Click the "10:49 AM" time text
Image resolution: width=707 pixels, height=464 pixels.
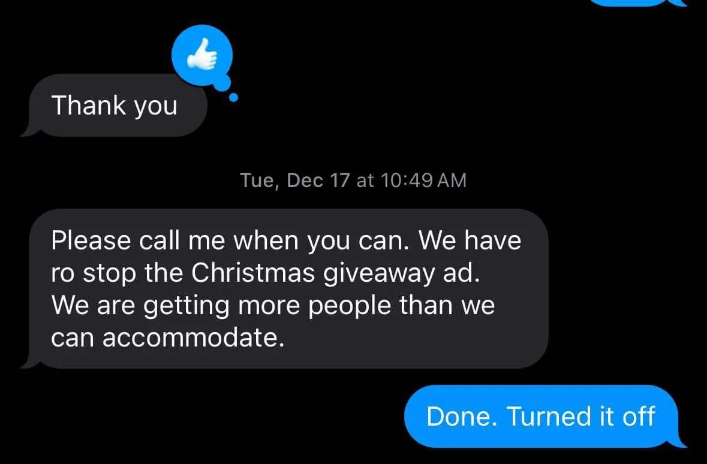click(423, 180)
